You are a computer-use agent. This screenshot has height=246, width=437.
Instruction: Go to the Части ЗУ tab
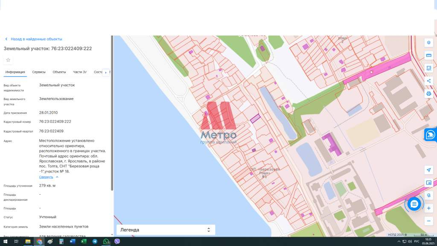(80, 72)
